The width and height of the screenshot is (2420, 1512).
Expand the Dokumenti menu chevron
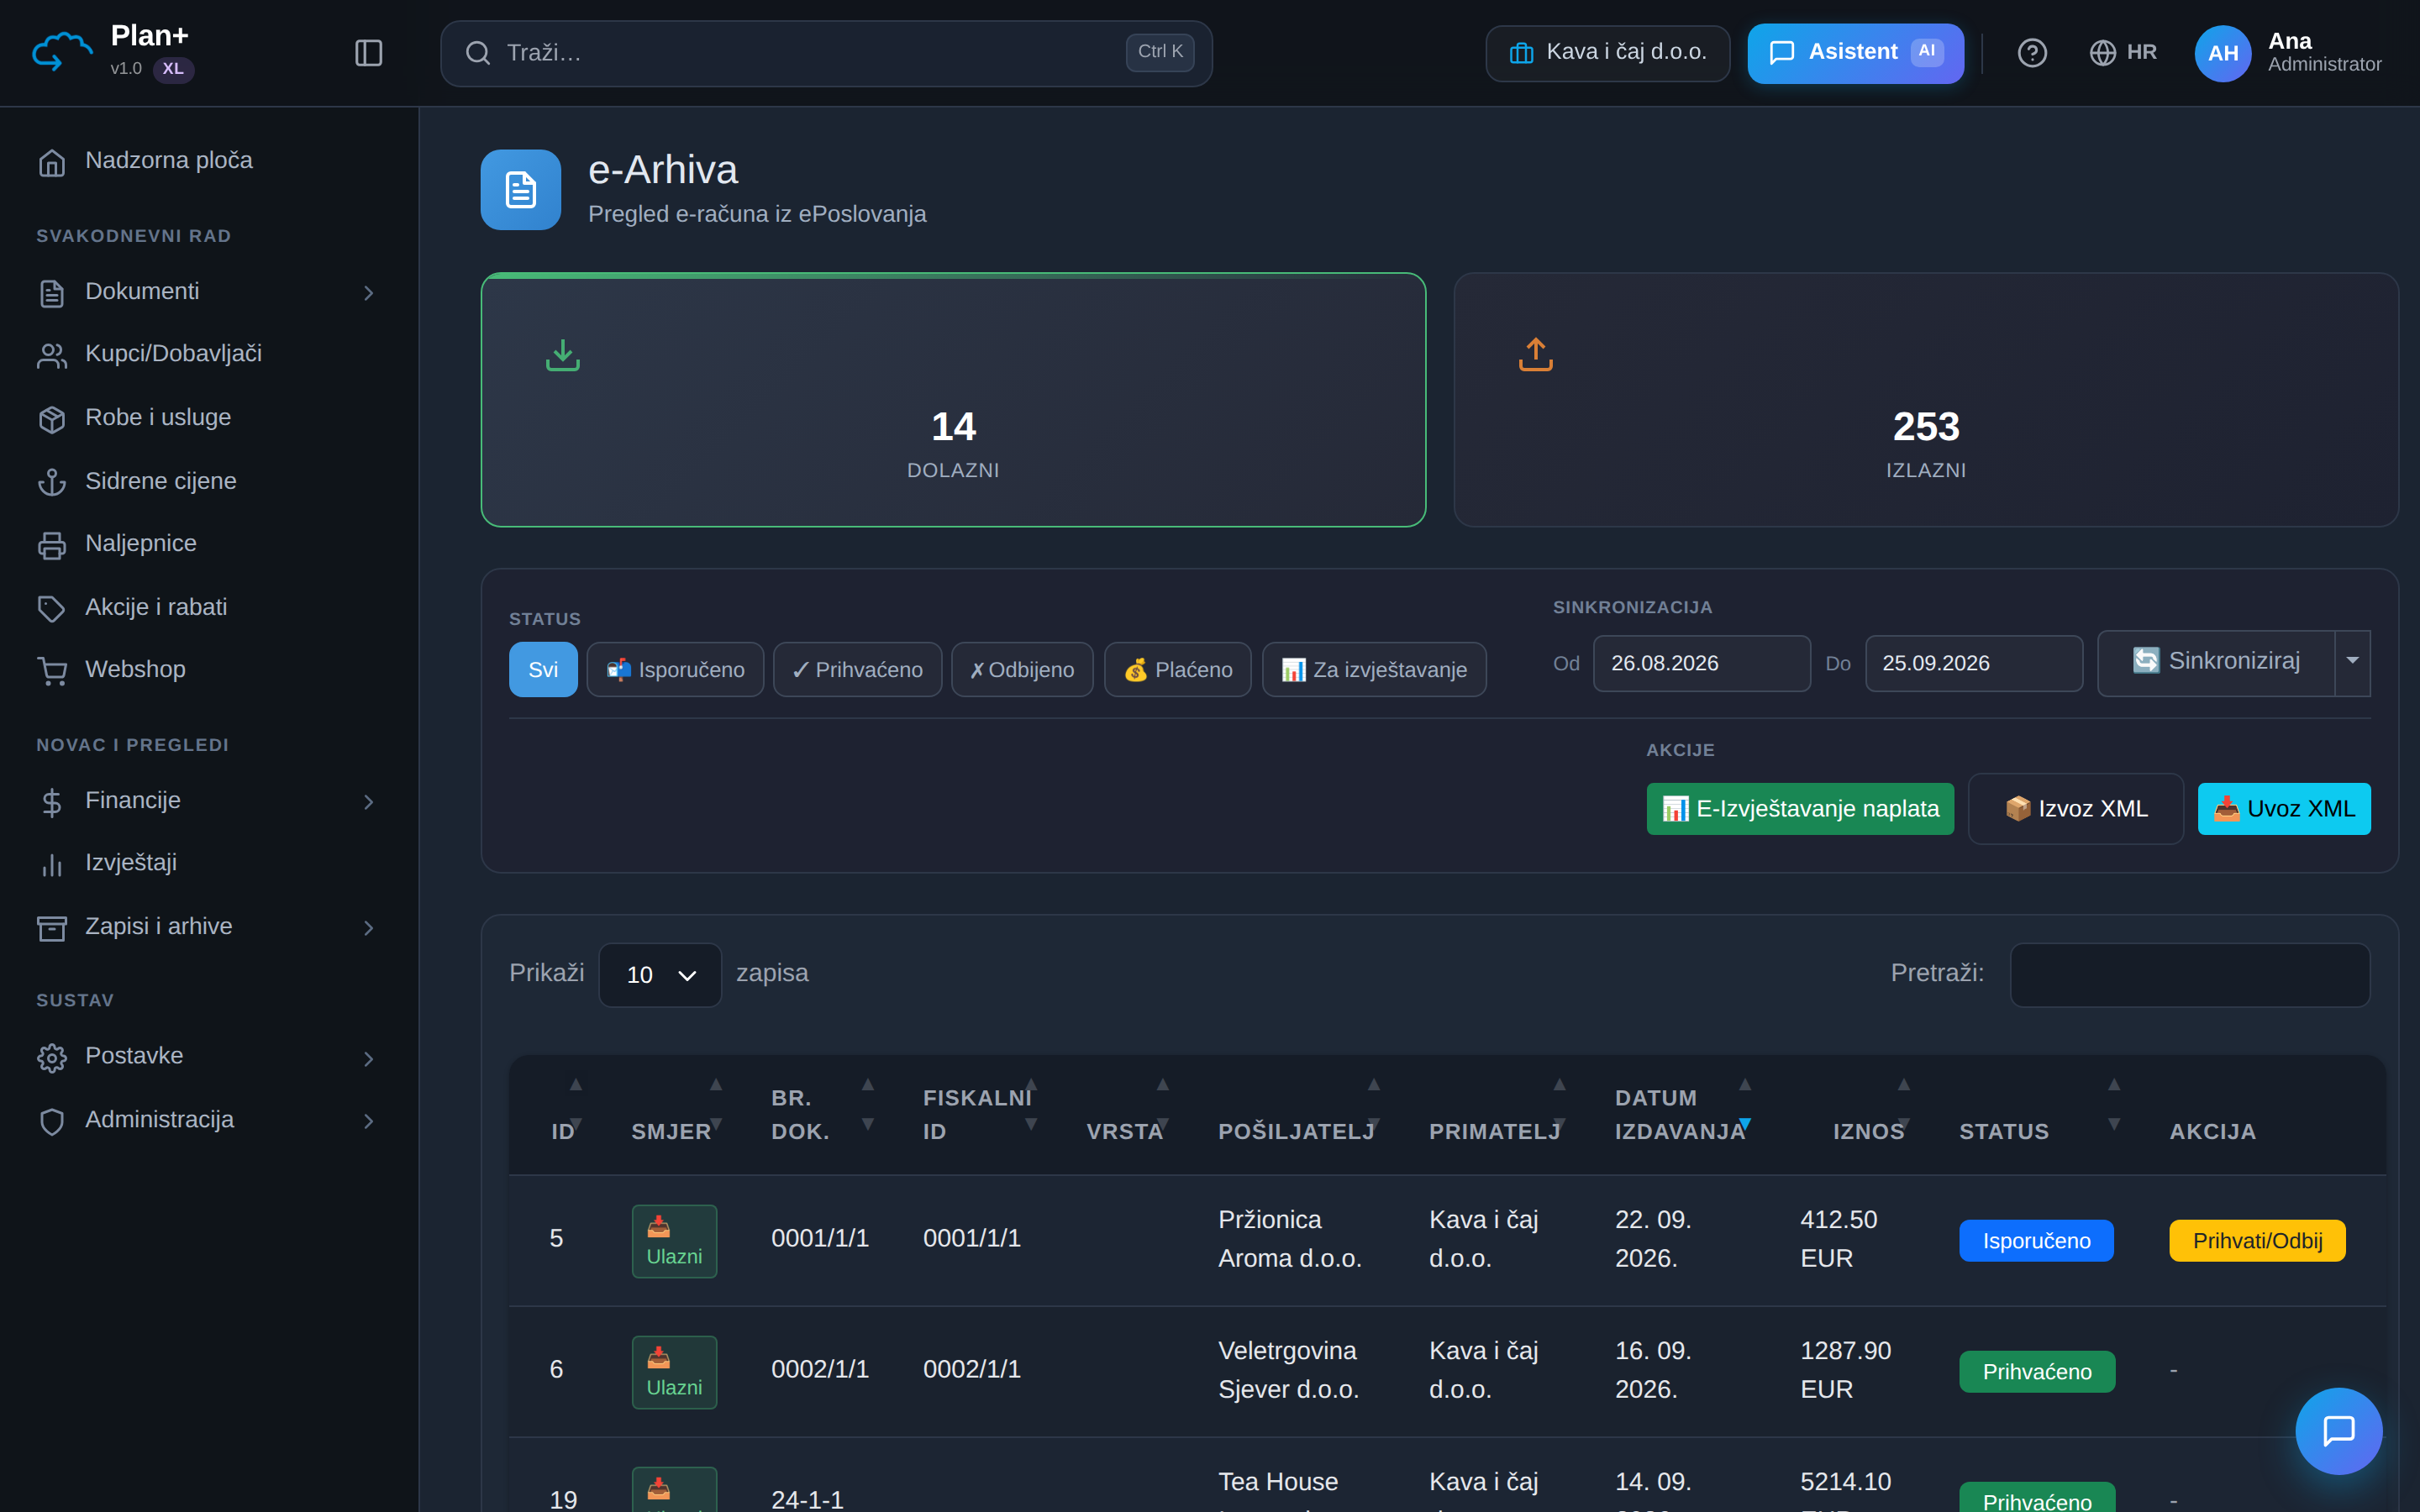[368, 292]
